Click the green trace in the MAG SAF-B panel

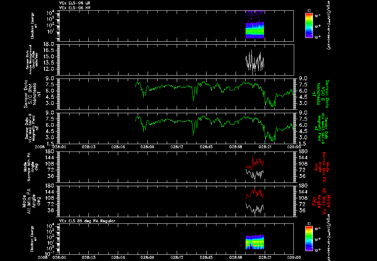pos(215,128)
